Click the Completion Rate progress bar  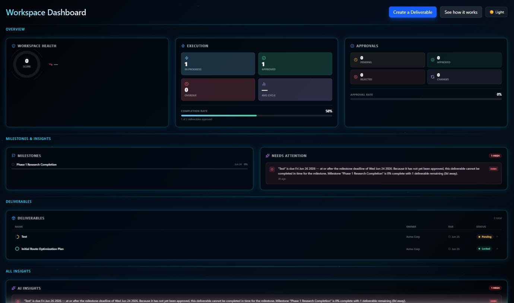[x=256, y=115]
